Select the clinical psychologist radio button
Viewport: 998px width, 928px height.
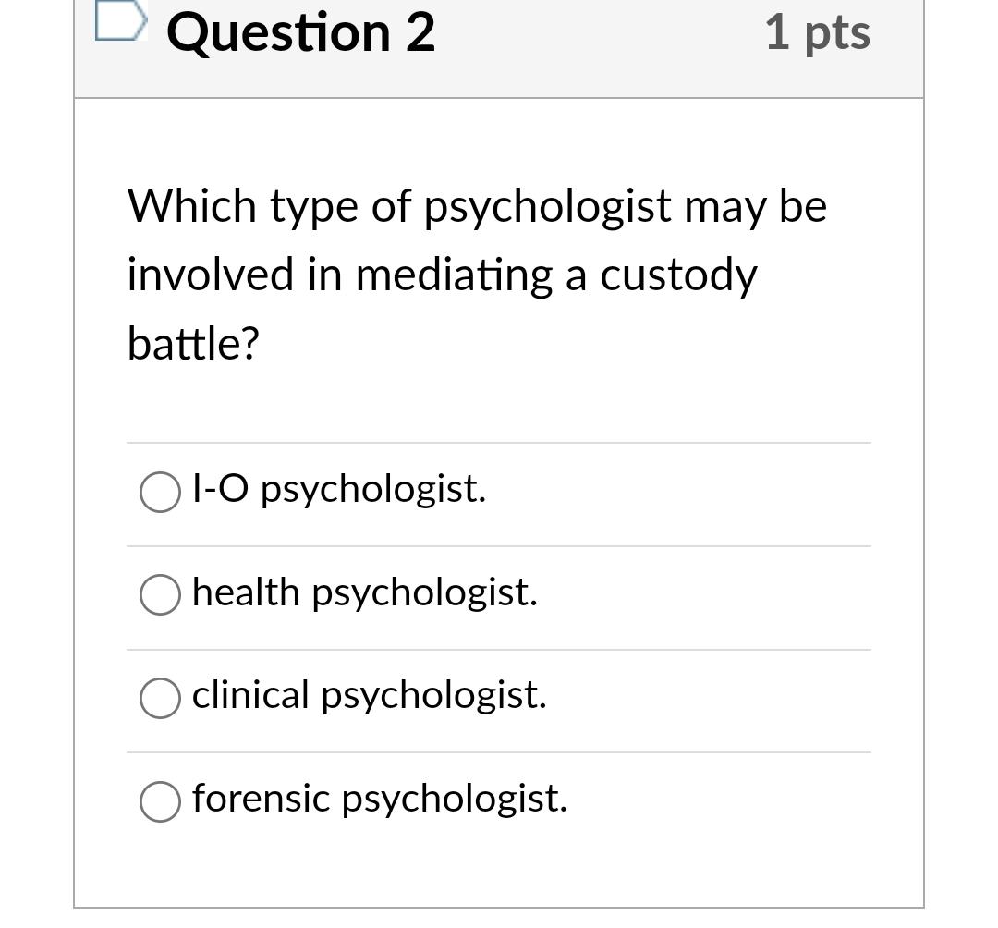[160, 699]
